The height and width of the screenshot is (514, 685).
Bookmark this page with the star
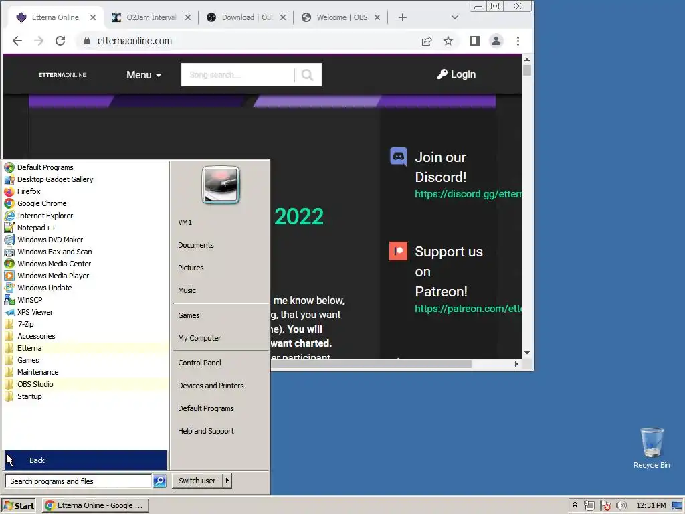pyautogui.click(x=448, y=41)
